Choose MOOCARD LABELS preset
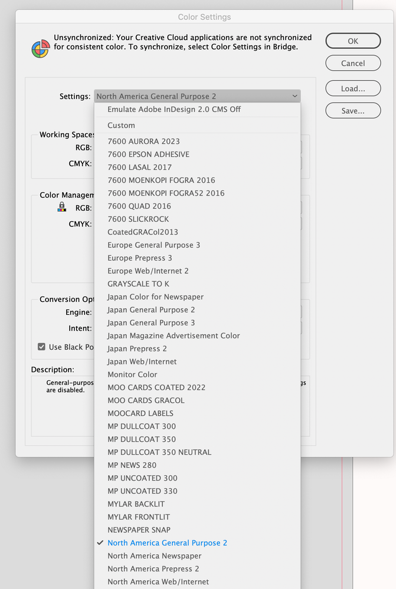This screenshot has height=589, width=396. [x=197, y=413]
